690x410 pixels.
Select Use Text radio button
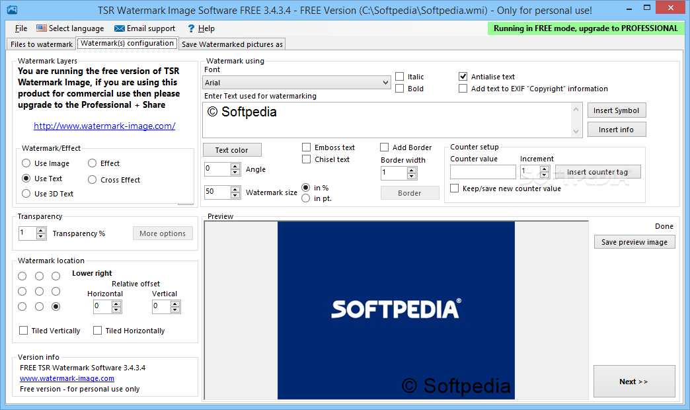(x=26, y=179)
